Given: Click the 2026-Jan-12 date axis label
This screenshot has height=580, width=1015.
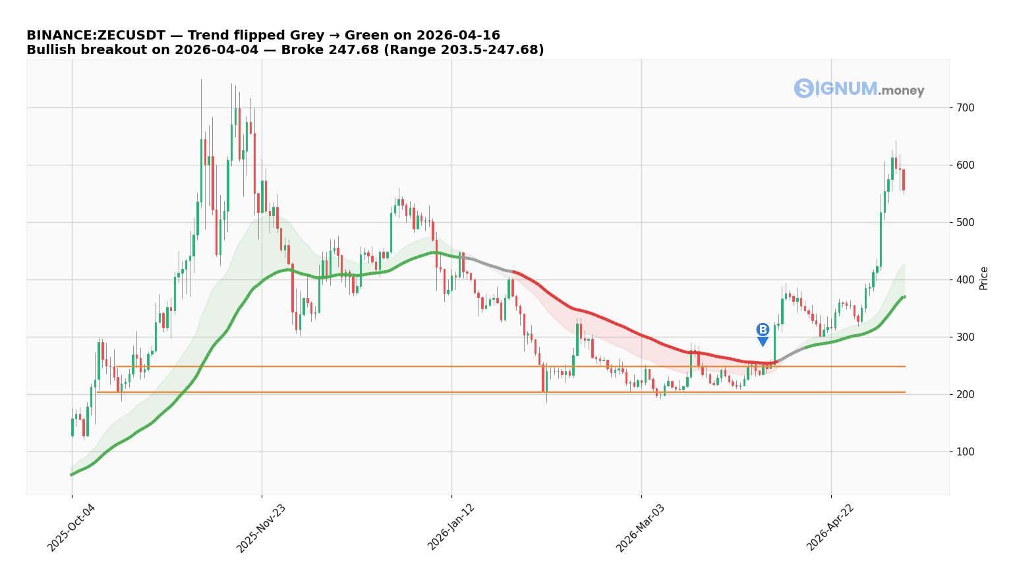Looking at the screenshot, I should click(451, 528).
